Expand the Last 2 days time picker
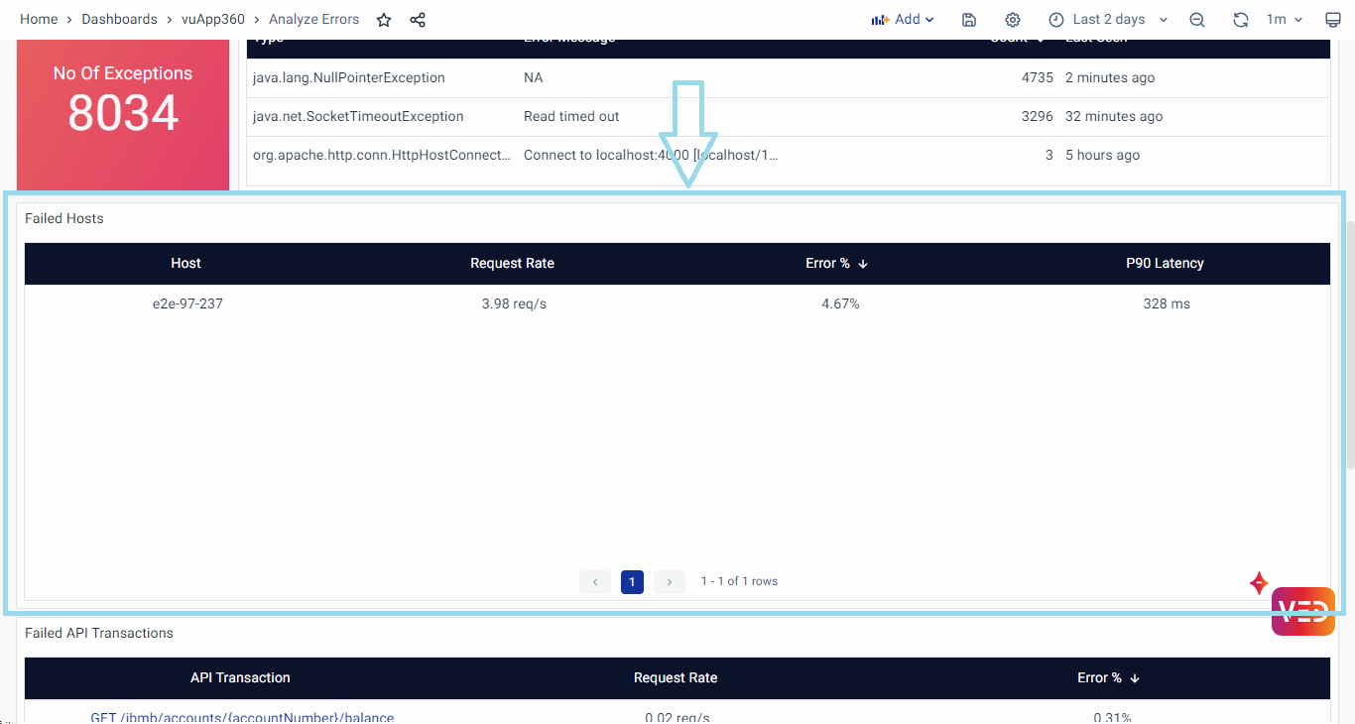The width and height of the screenshot is (1355, 724). click(1109, 20)
